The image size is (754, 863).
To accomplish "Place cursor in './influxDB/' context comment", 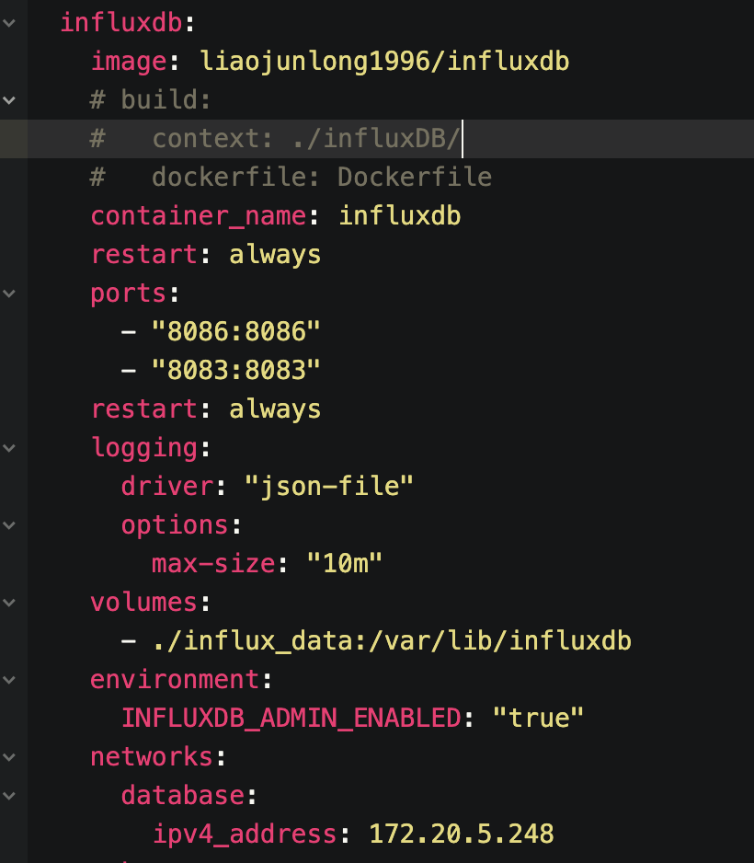I will tap(377, 139).
